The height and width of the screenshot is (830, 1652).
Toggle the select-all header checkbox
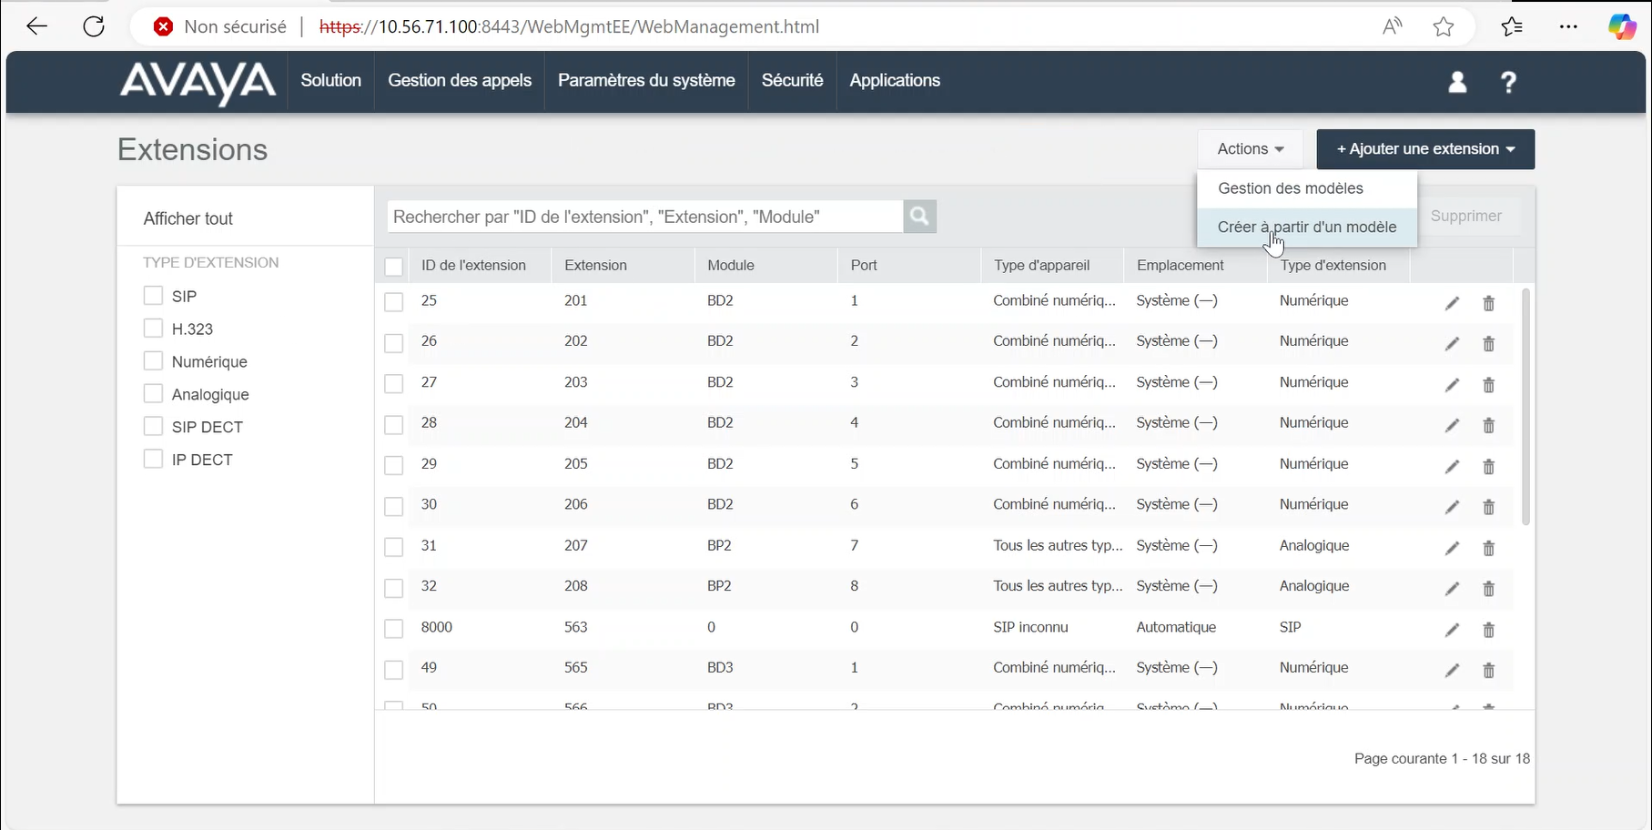[393, 267]
